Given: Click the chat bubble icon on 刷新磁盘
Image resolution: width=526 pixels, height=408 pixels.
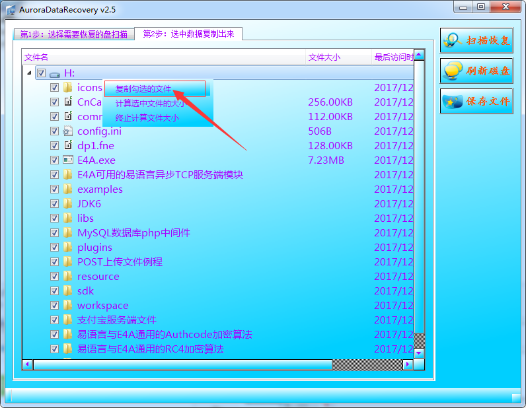Looking at the screenshot, I should [x=453, y=71].
